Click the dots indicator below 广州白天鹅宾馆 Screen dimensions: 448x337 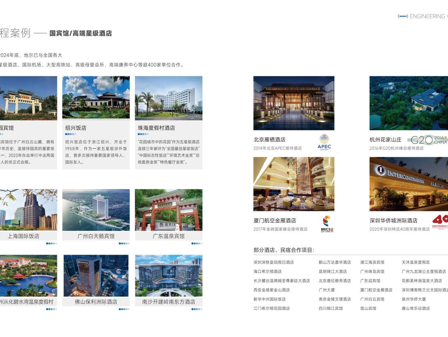[124, 244]
